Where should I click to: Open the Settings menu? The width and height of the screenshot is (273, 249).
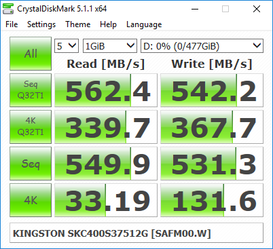pos(41,24)
